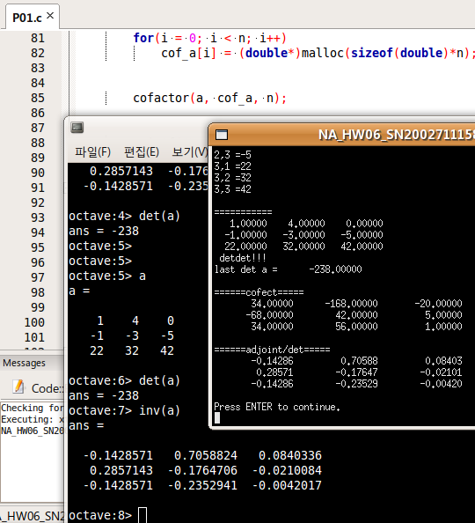
Task: Click line number 100 in the gutter
Action: tap(34, 322)
